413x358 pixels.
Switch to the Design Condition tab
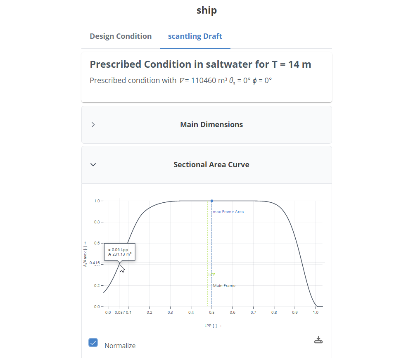point(121,36)
